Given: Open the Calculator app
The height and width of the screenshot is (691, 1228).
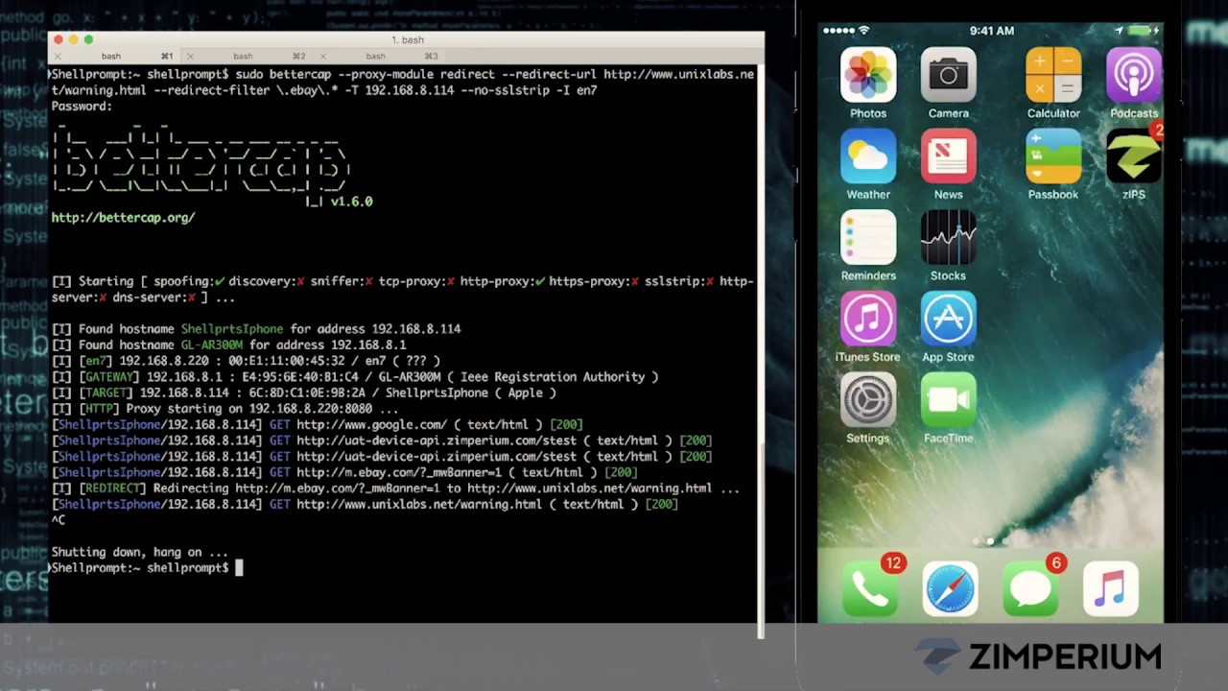Looking at the screenshot, I should pos(1053,75).
